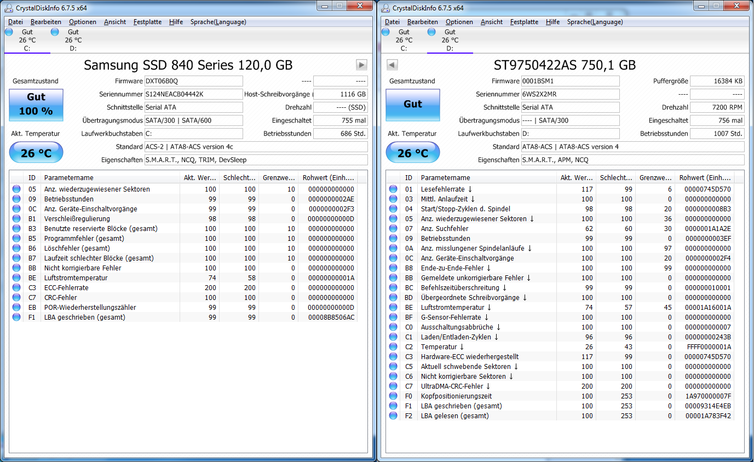This screenshot has width=754, height=462.
Task: Select disk D: tab in right window
Action: (x=450, y=40)
